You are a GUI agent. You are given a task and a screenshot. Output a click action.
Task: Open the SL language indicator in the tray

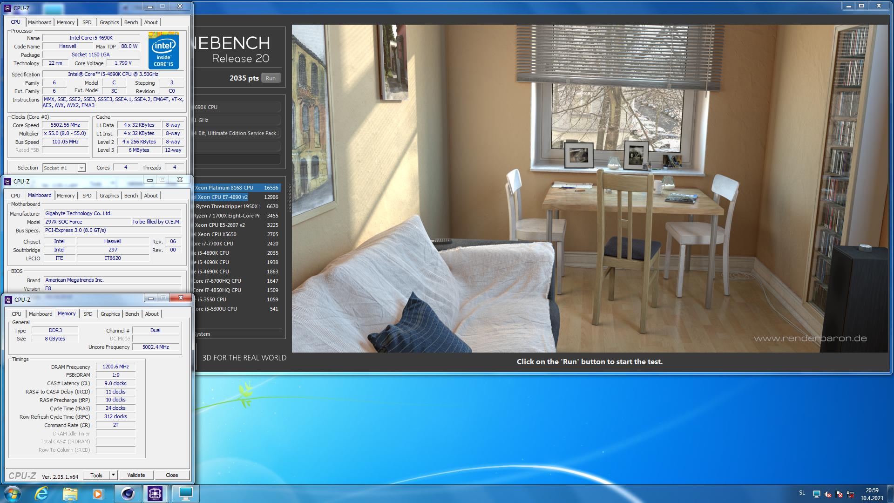[802, 493]
